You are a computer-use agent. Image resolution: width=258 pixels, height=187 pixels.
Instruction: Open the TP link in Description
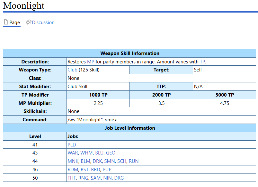[x=202, y=62]
